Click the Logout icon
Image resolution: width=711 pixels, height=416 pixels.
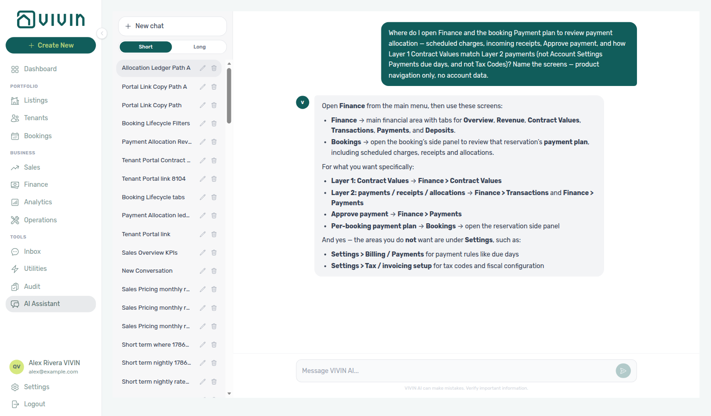[15, 404]
